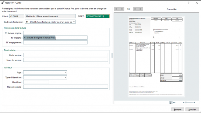Click the Nom du service field
This screenshot has height=113, width=201.
tap(66, 60)
